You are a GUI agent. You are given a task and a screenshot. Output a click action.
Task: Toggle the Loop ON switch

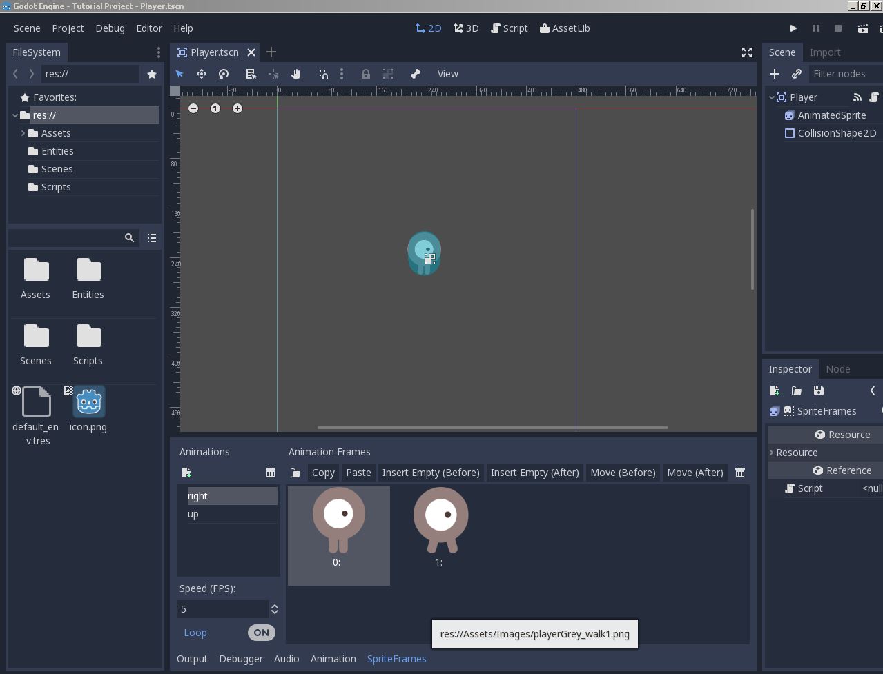(x=261, y=633)
